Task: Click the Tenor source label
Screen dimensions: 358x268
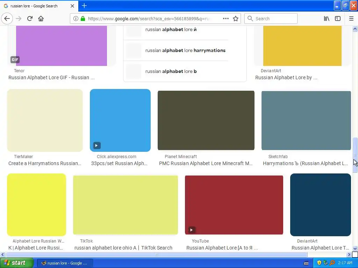Action: click(19, 70)
